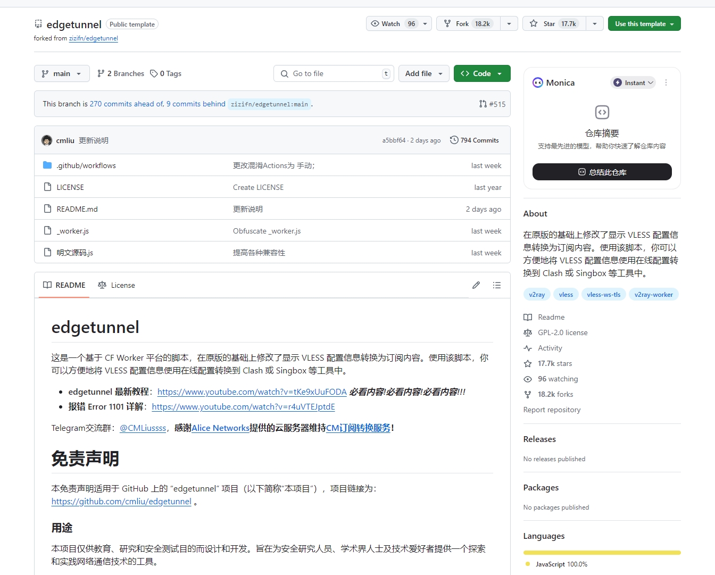This screenshot has height=575, width=715.
Task: Expand the Fork dropdown arrow
Action: coord(509,24)
